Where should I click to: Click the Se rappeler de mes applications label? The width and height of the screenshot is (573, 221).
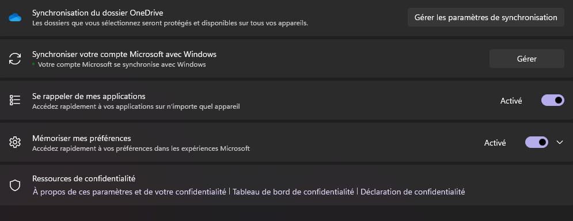pos(89,97)
